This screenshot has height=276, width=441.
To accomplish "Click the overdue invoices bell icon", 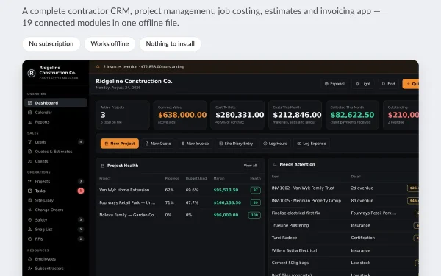I will (98, 67).
